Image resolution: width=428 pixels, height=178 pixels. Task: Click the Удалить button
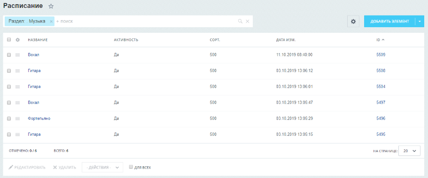point(64,167)
